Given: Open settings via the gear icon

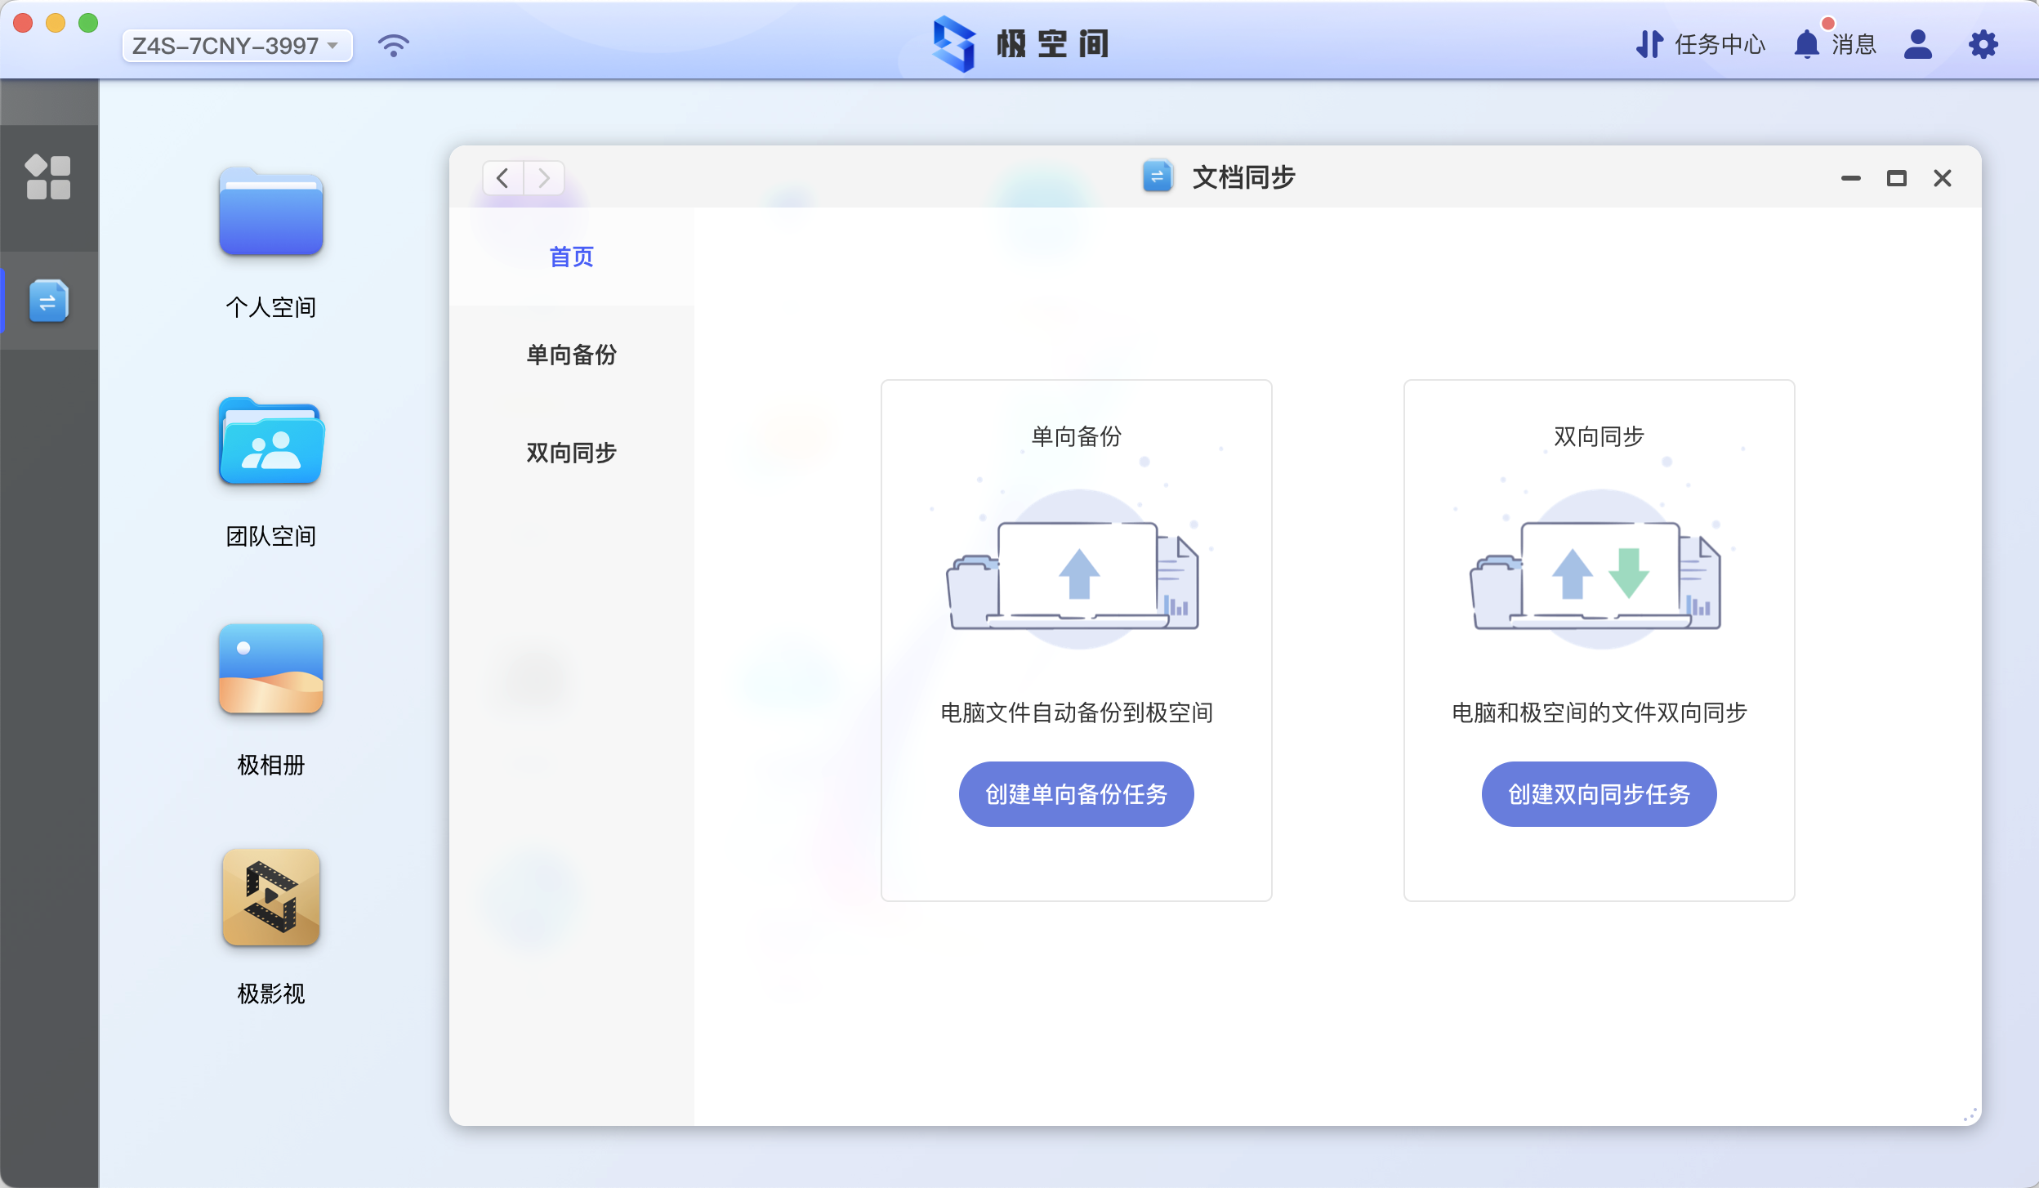Looking at the screenshot, I should tap(1983, 44).
